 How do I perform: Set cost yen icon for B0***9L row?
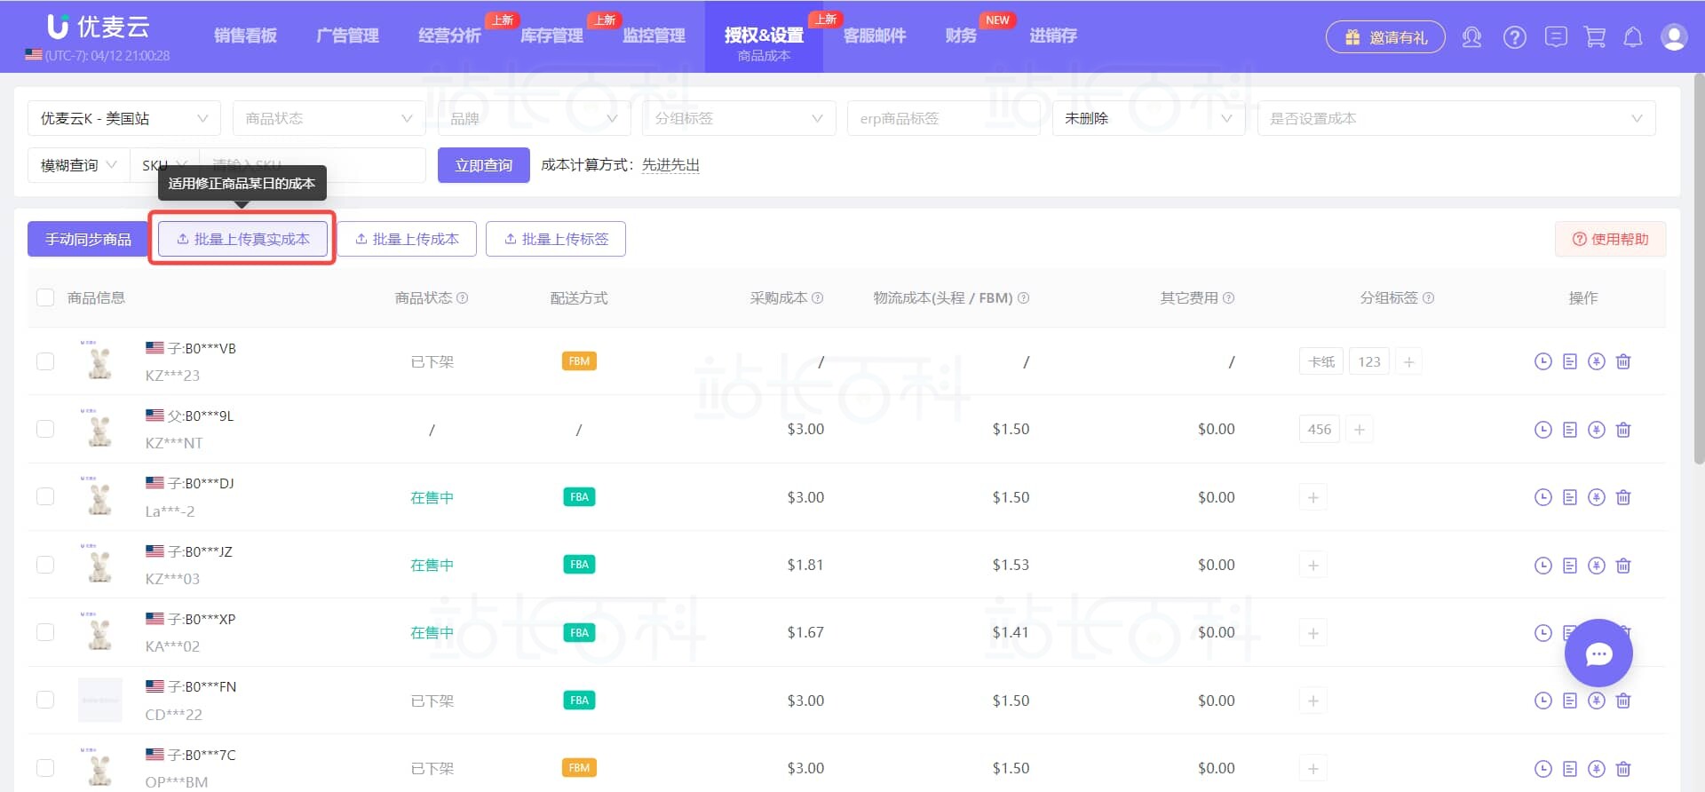pyautogui.click(x=1597, y=430)
